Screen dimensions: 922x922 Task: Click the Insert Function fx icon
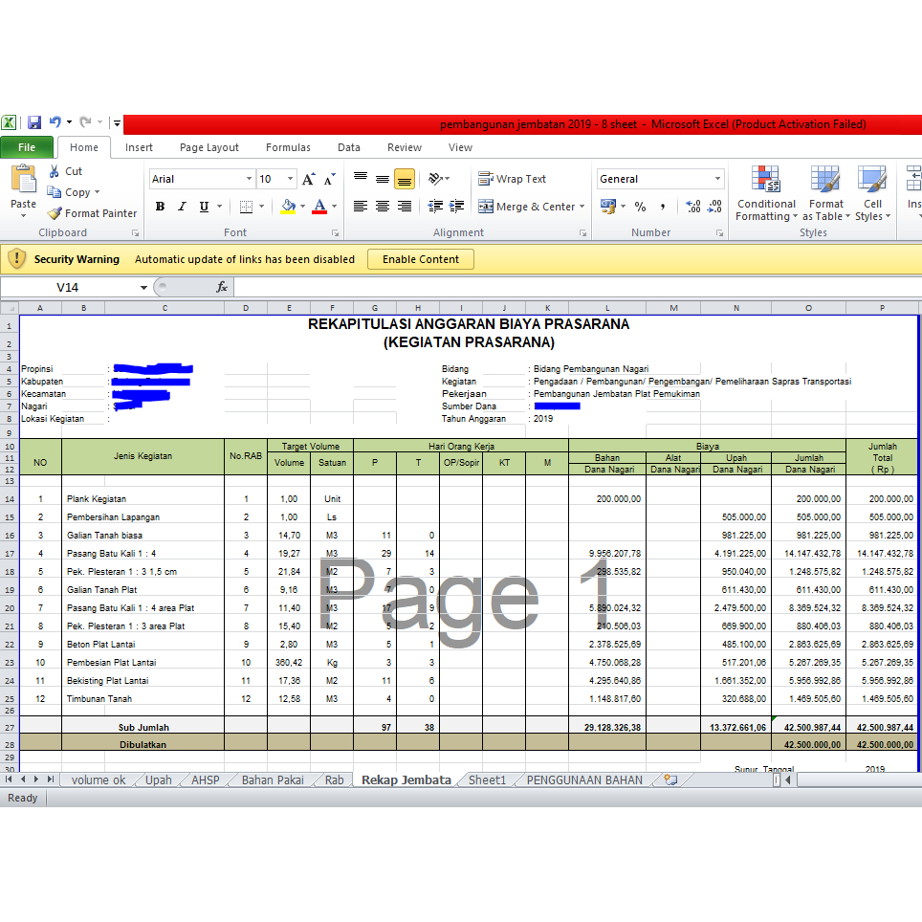(221, 287)
